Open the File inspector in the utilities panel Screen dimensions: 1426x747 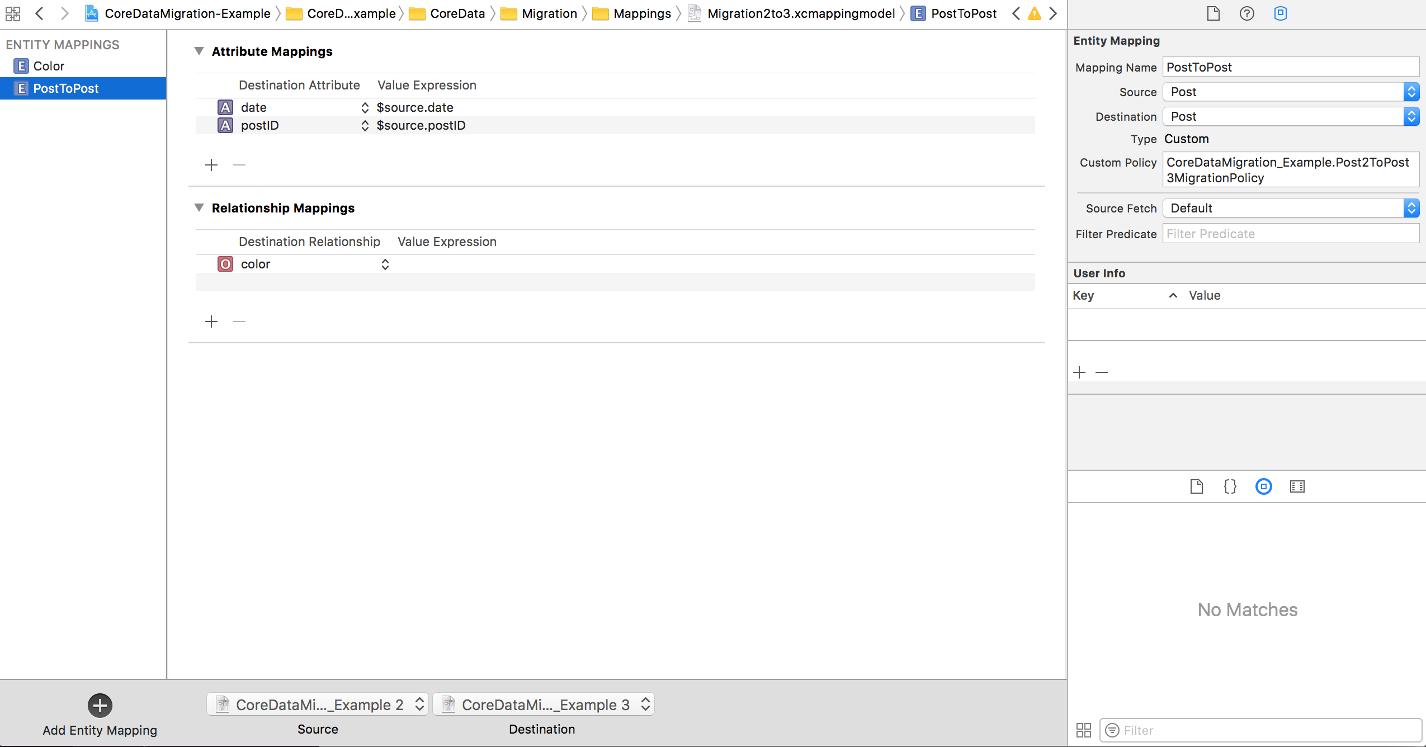pos(1212,13)
